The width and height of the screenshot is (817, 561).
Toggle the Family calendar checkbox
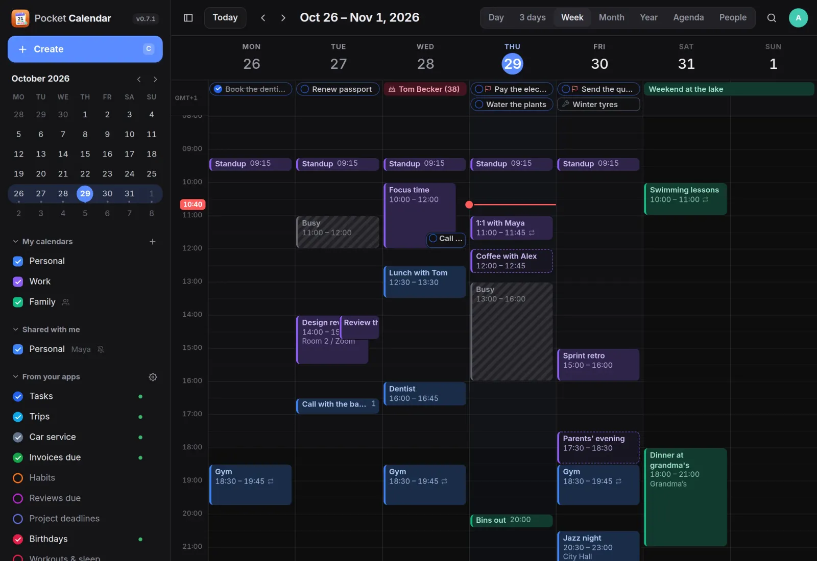click(18, 302)
